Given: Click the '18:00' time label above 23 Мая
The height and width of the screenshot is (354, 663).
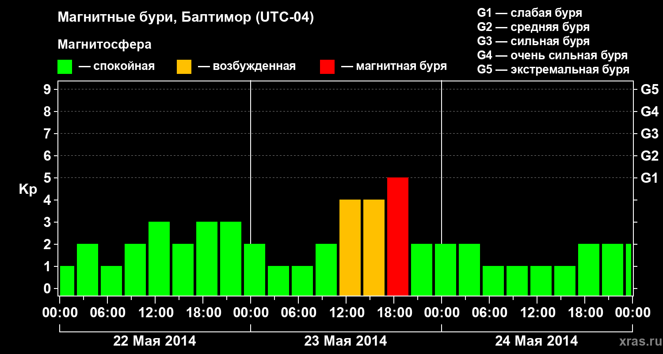Looking at the screenshot, I should (394, 312).
